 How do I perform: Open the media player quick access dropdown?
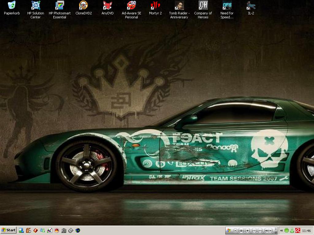(x=235, y=231)
